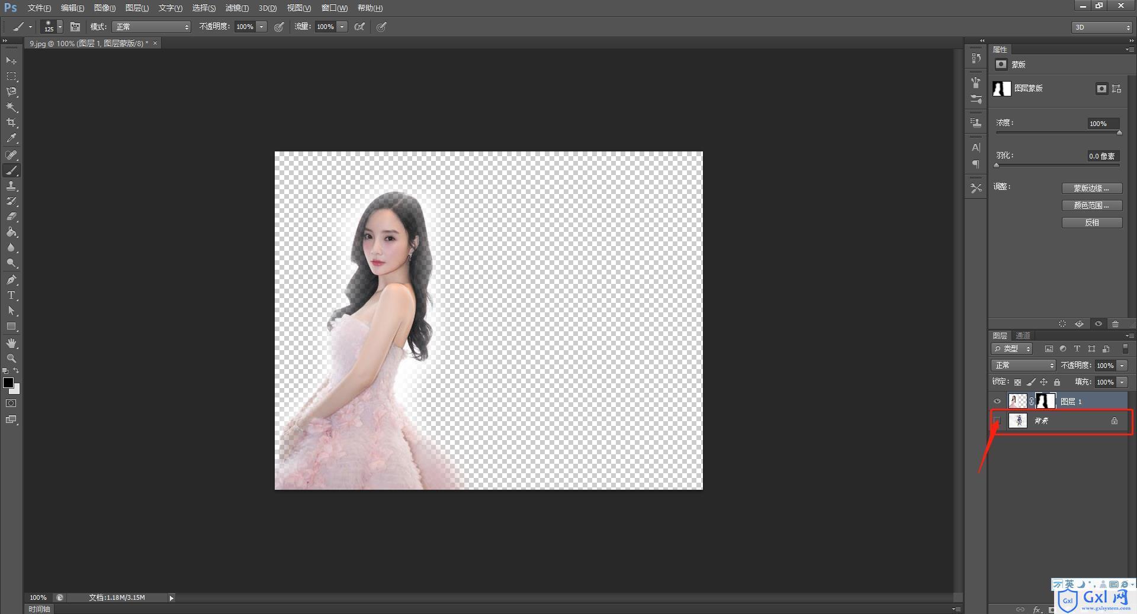This screenshot has height=614, width=1137.
Task: Select the Eraser tool
Action: (11, 216)
